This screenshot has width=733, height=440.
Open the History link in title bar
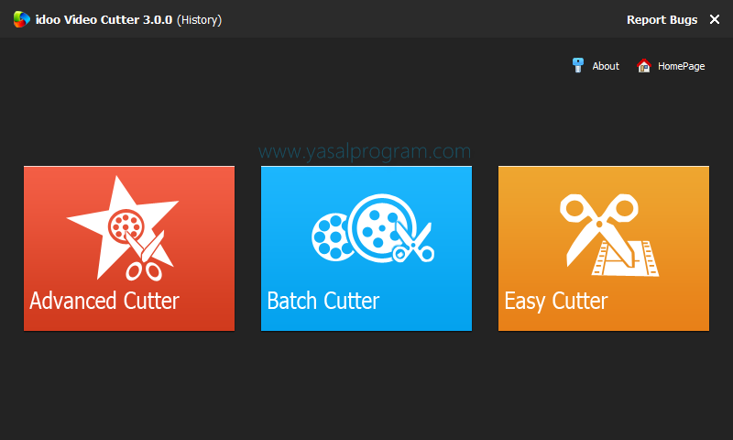[x=199, y=19]
